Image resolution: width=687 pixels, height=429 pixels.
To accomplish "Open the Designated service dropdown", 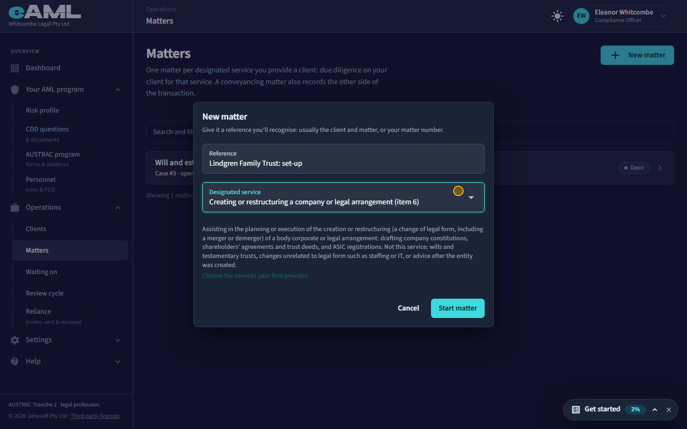I will [343, 197].
